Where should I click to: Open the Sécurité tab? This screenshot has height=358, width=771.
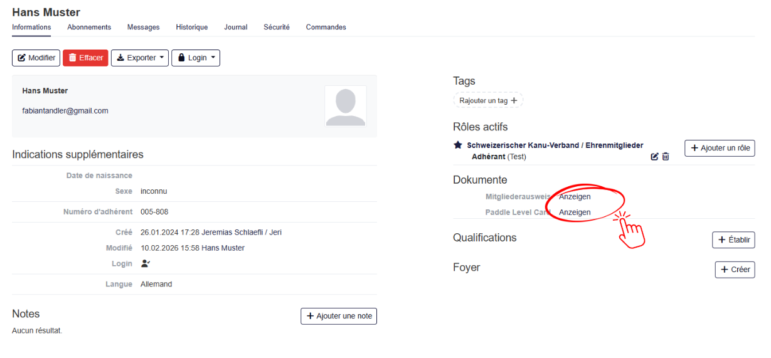tap(277, 27)
